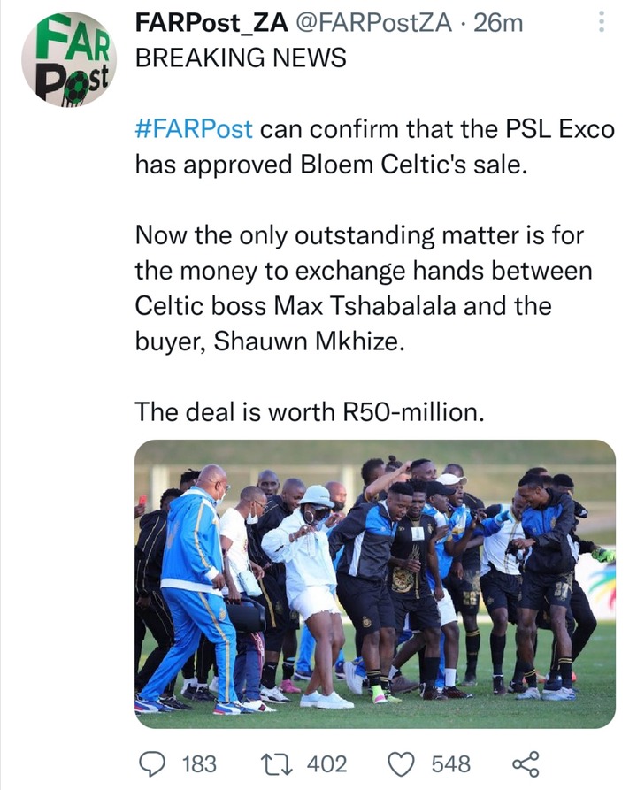Viewport: 637px width, 790px height.
Task: Open the #FARPost hashtag link
Action: (x=194, y=129)
